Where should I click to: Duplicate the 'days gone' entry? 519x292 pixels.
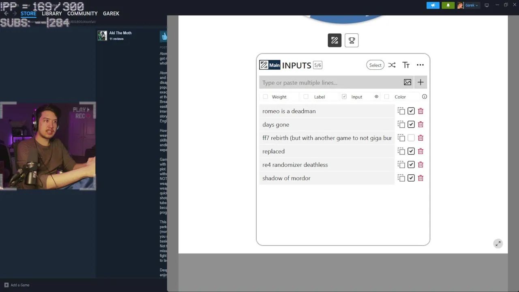coord(401,125)
